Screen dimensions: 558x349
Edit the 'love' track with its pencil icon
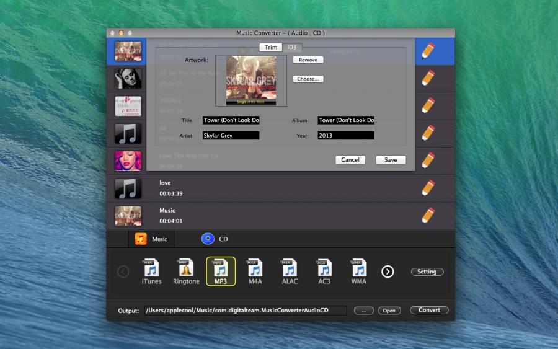(428, 188)
